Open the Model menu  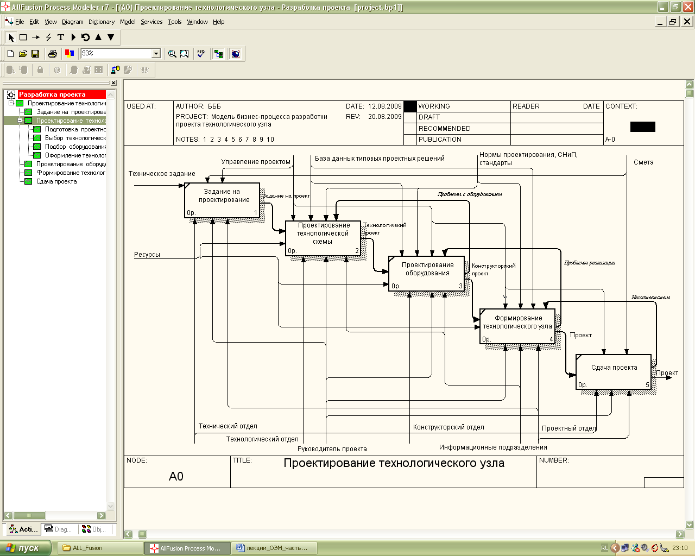tap(128, 22)
